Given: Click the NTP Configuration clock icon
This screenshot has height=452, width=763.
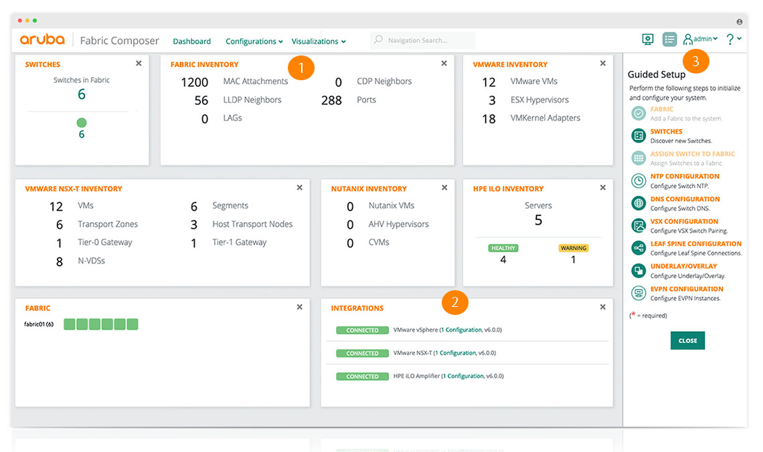Looking at the screenshot, I should click(639, 181).
